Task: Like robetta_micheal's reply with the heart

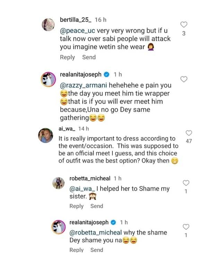Action: [x=186, y=183]
